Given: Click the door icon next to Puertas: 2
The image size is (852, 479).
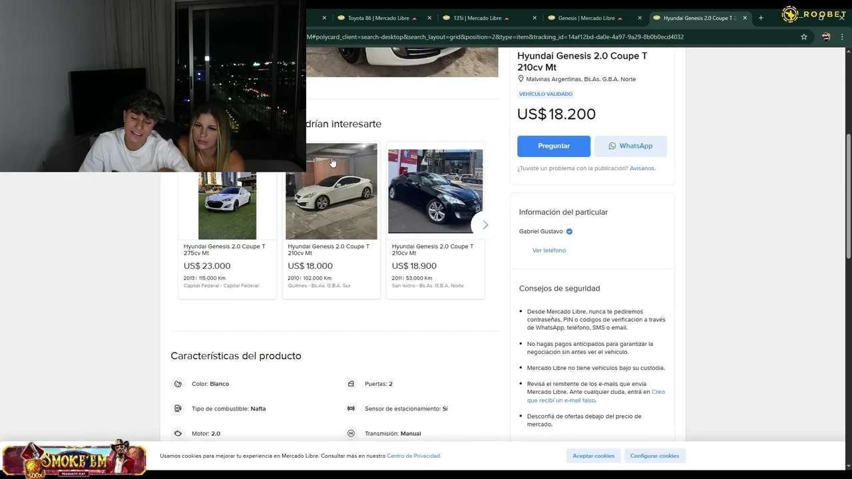Looking at the screenshot, I should pos(351,384).
